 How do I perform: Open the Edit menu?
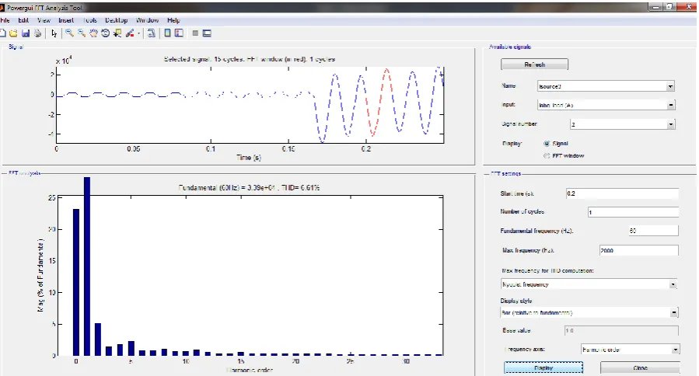coord(23,20)
